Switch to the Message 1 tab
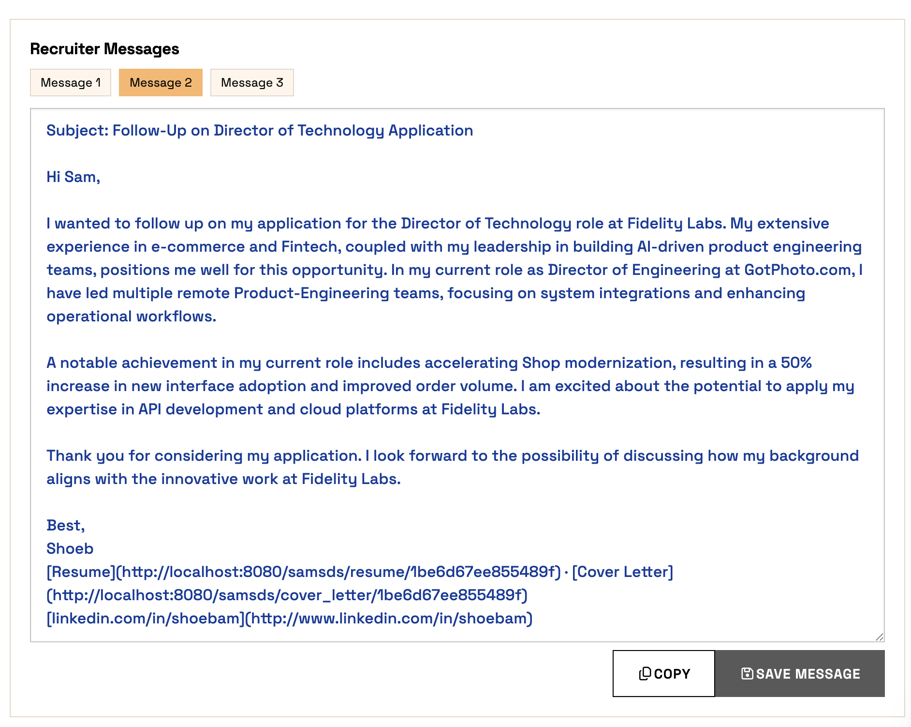 click(x=71, y=83)
